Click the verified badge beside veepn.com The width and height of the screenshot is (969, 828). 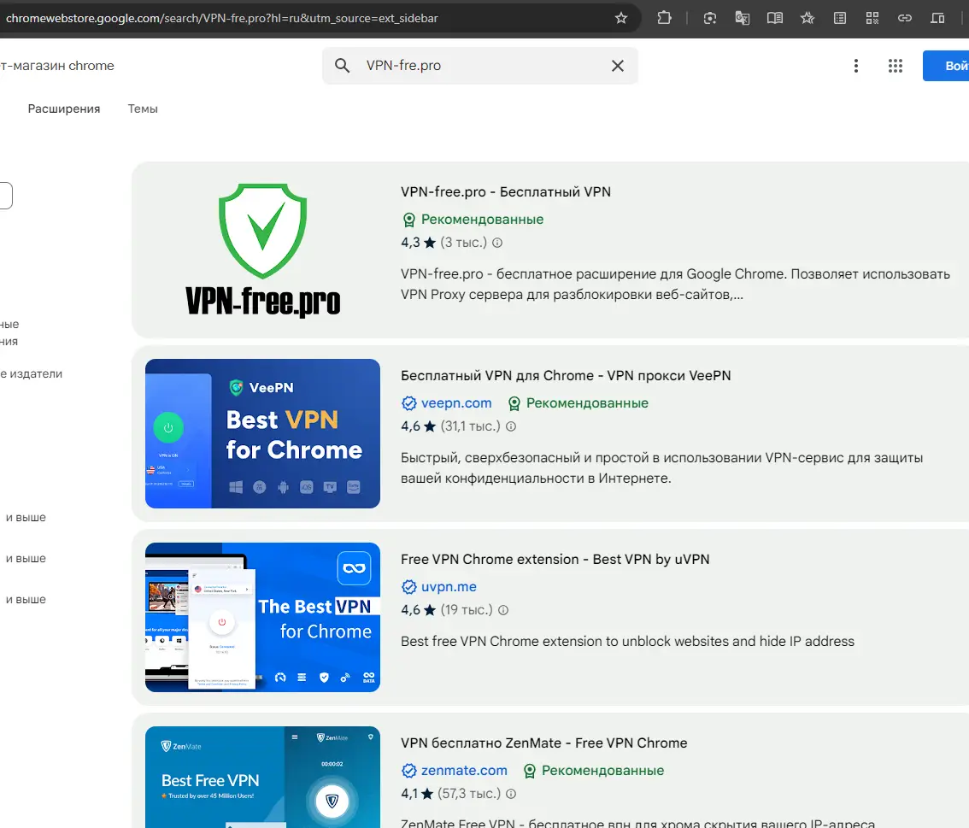[x=409, y=403]
